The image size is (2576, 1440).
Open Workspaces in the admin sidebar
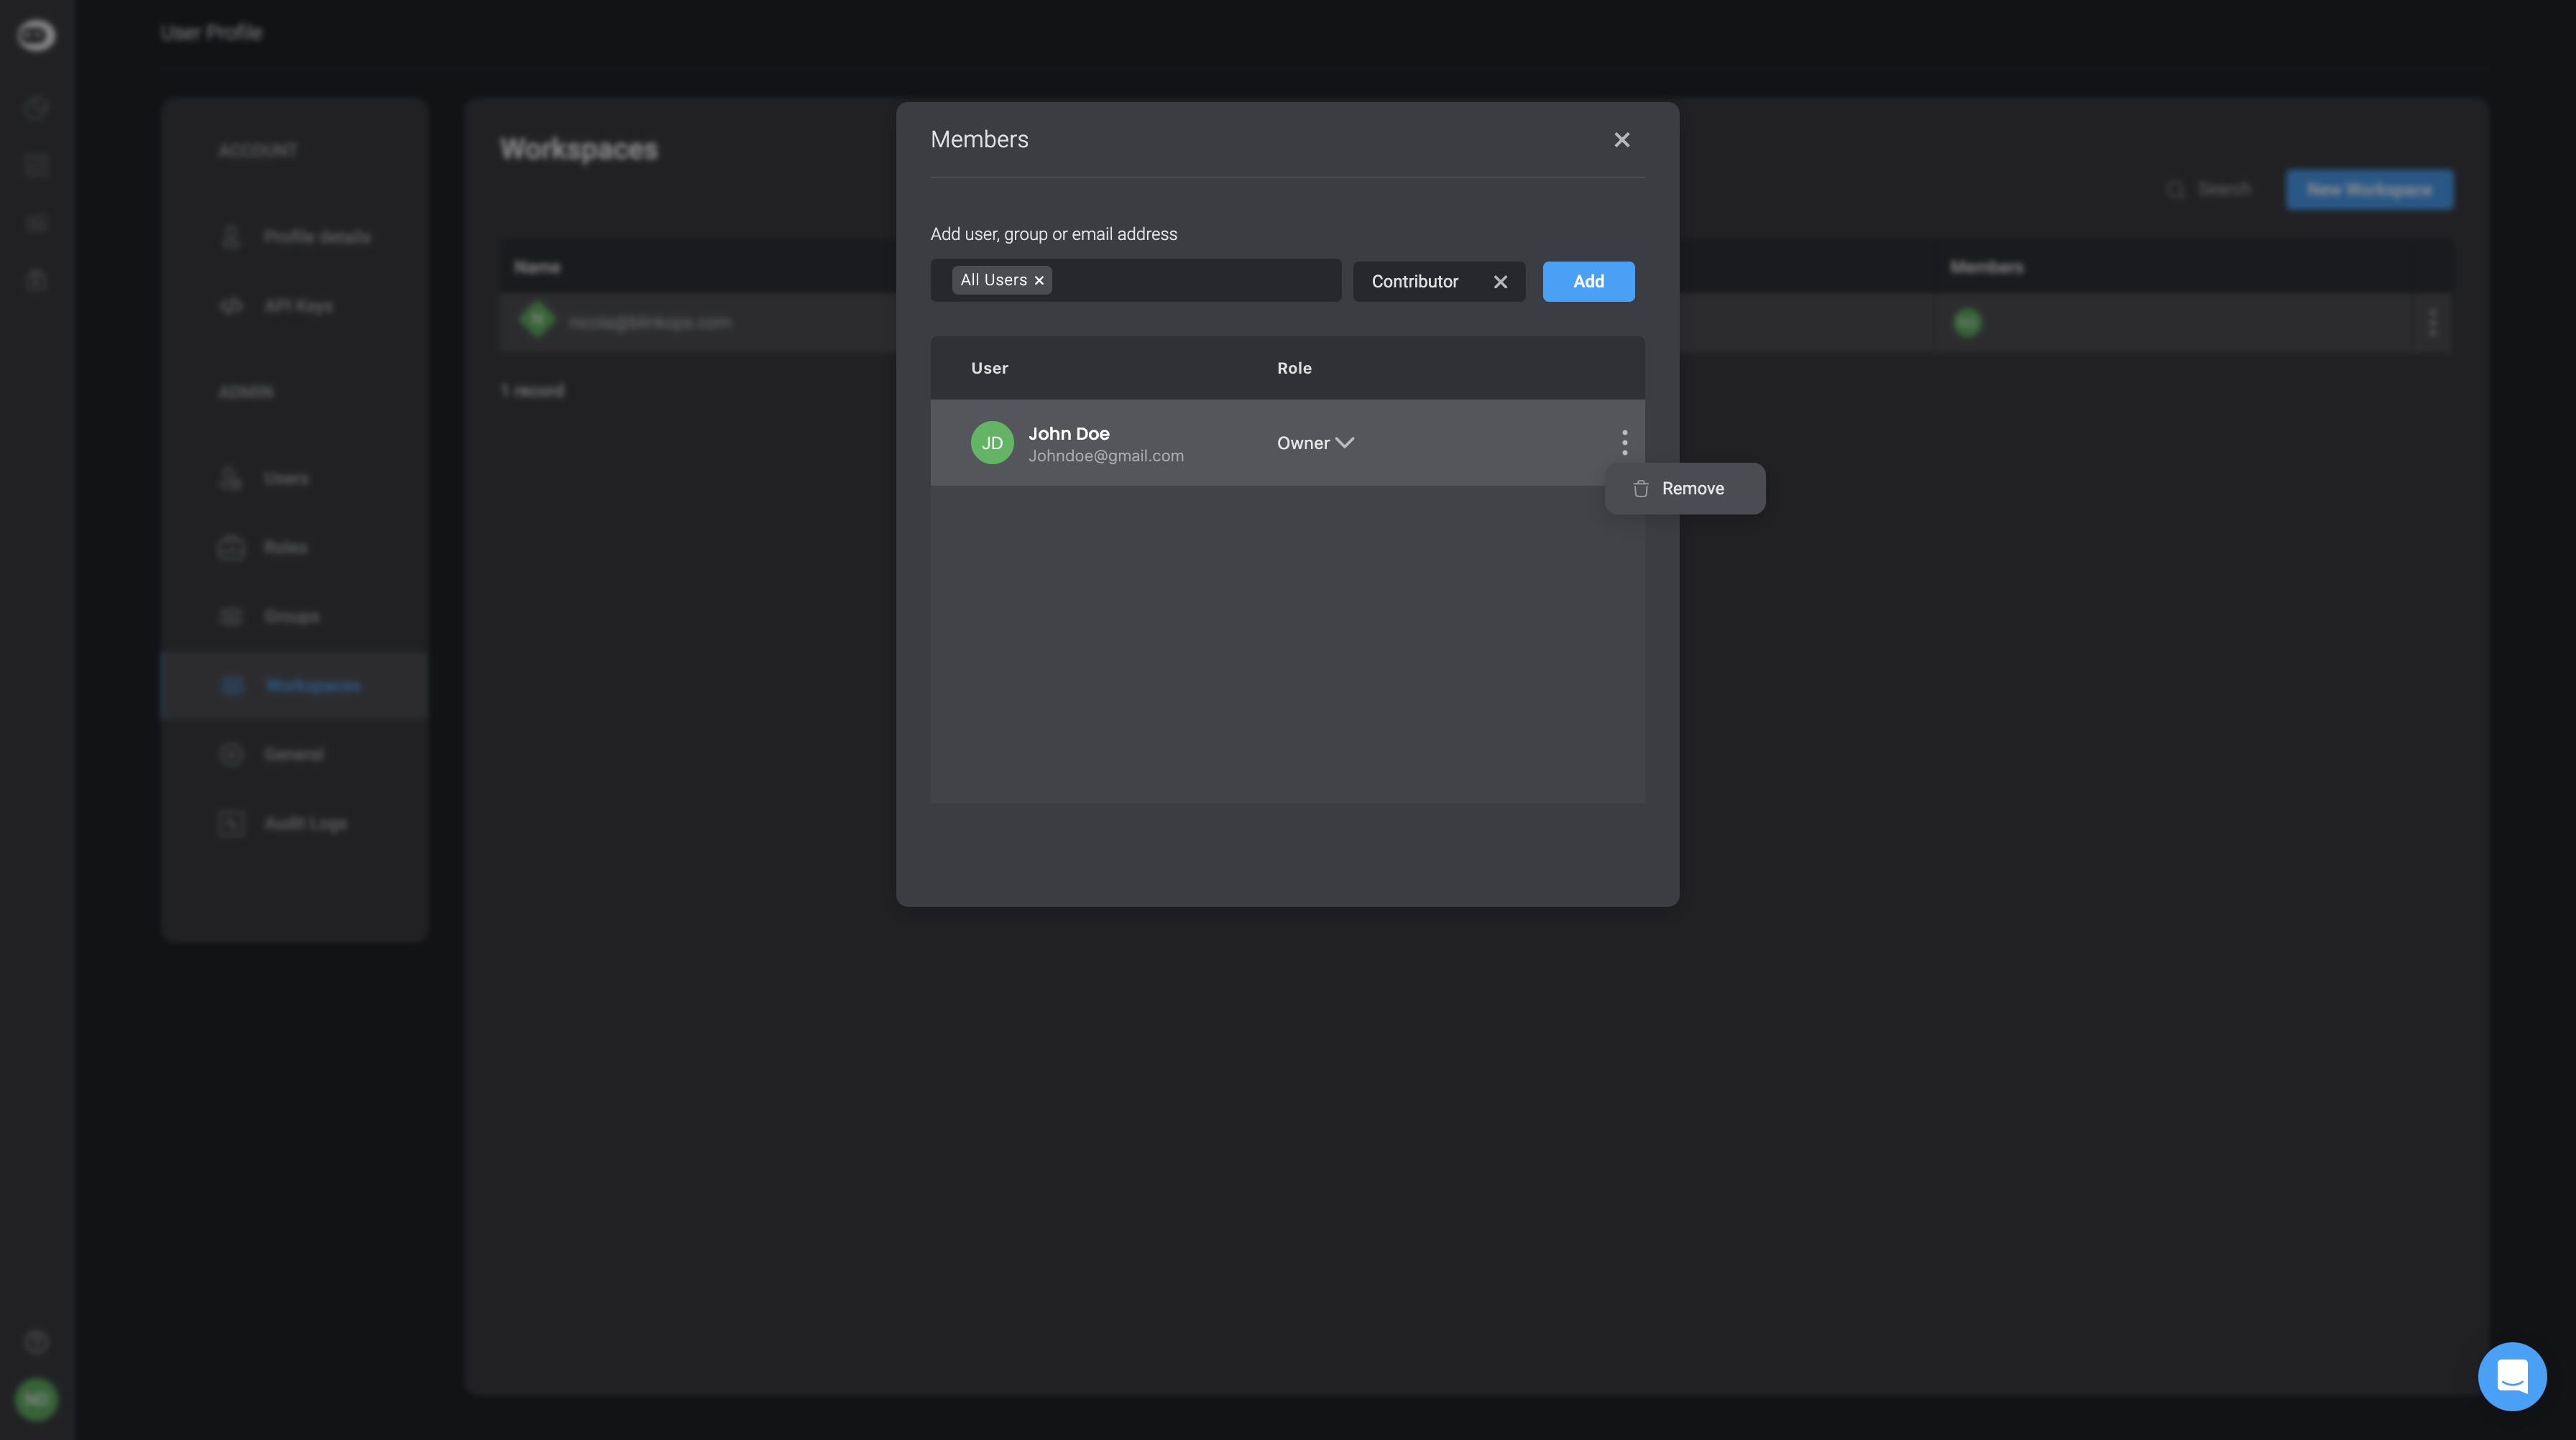point(294,686)
